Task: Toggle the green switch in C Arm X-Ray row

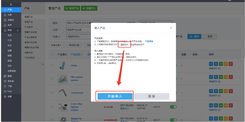Action: tap(173, 107)
